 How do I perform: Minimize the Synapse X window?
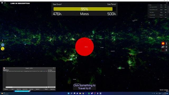[53, 68]
